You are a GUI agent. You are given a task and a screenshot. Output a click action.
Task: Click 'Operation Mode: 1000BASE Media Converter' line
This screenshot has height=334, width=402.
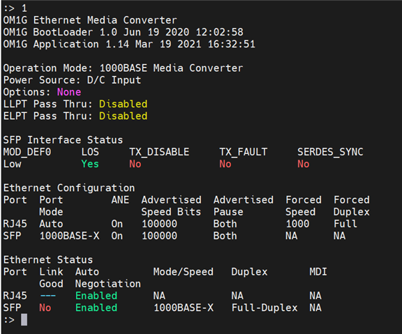(x=123, y=68)
